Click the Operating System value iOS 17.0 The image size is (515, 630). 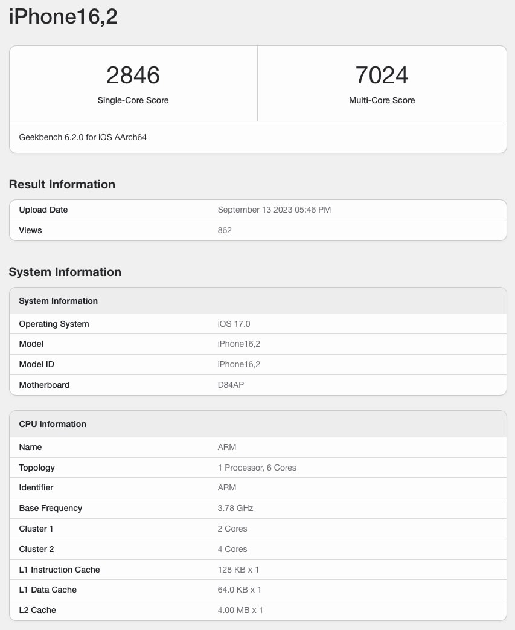(234, 324)
